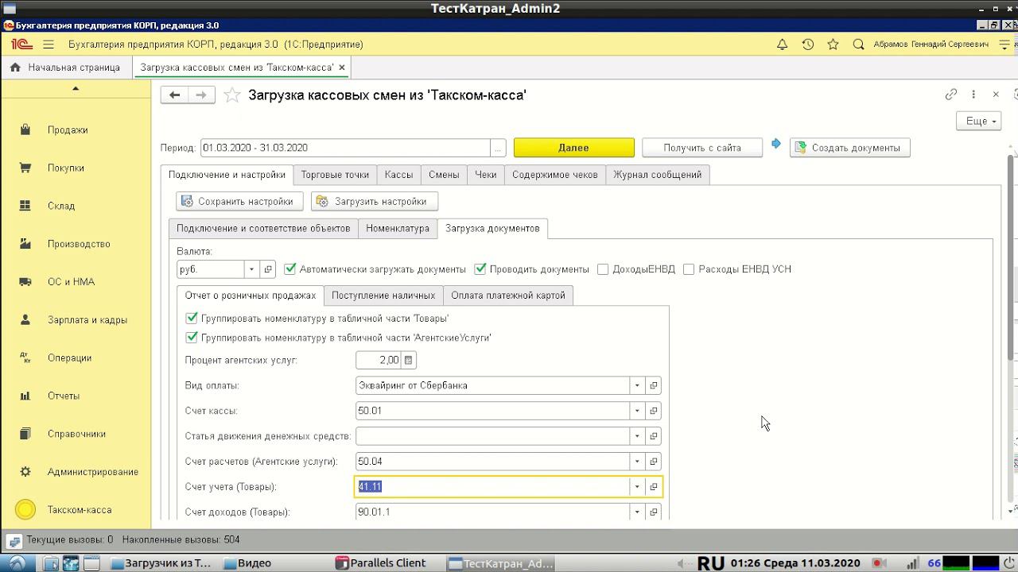Click Получить с сайта button

click(x=702, y=148)
